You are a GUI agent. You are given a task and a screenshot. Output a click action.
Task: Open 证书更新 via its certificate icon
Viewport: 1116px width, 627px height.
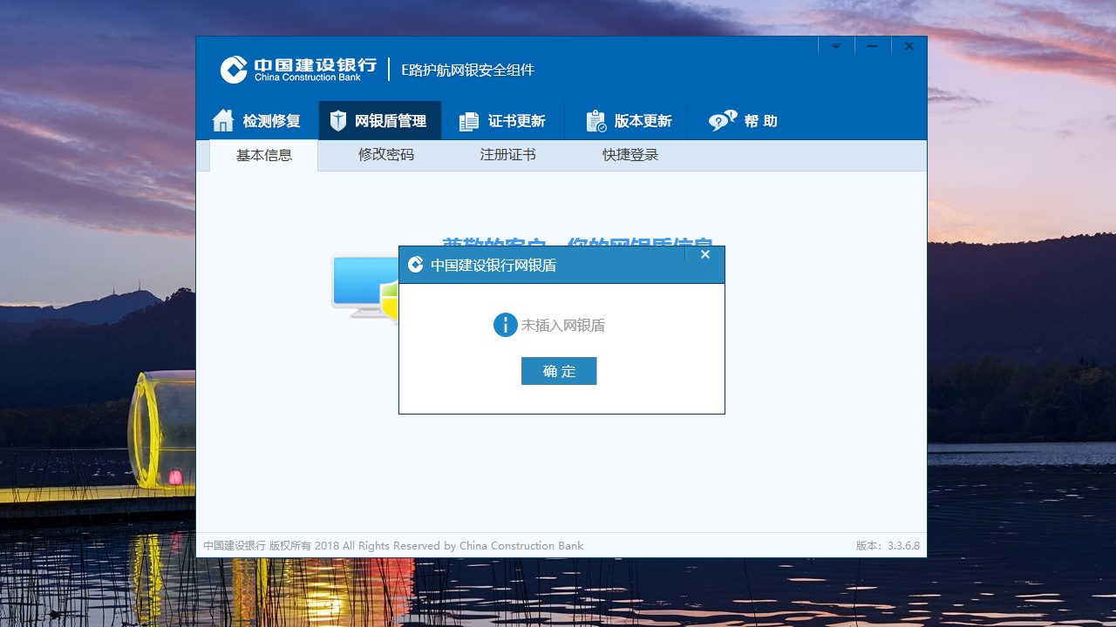tap(468, 119)
